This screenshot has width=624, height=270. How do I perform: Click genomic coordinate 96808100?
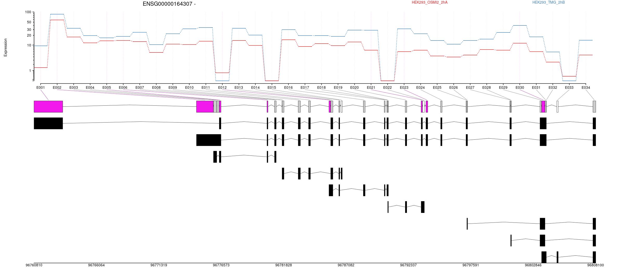pos(595,265)
